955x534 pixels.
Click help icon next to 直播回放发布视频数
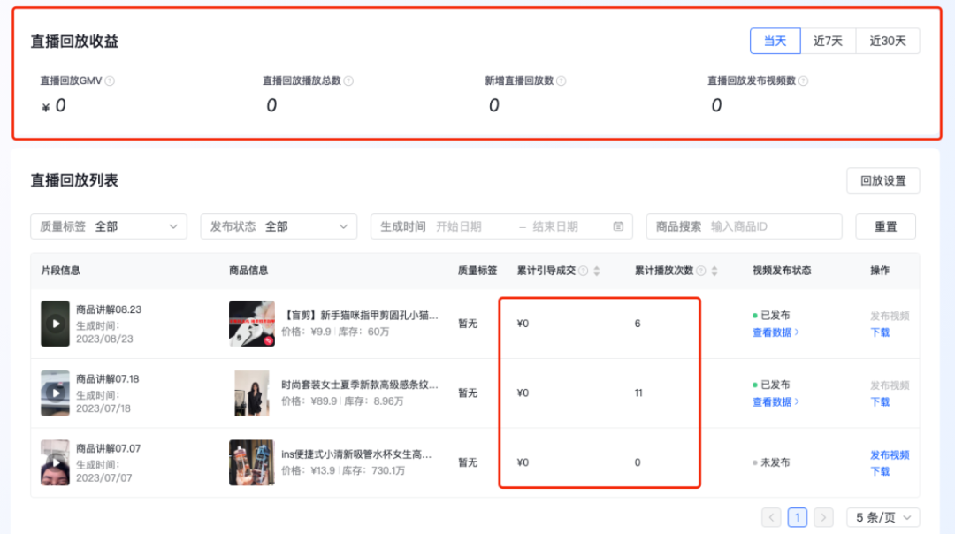pyautogui.click(x=803, y=80)
